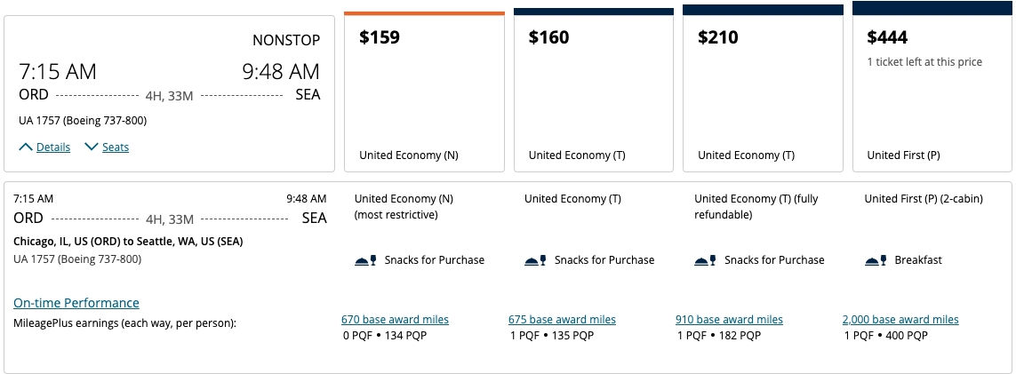Click the UA 1757 flight number in summary

[x=83, y=120]
